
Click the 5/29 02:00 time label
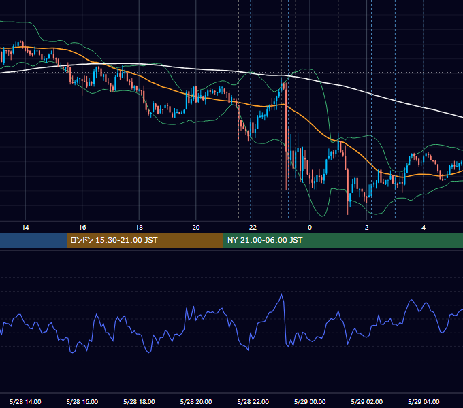coord(367,401)
